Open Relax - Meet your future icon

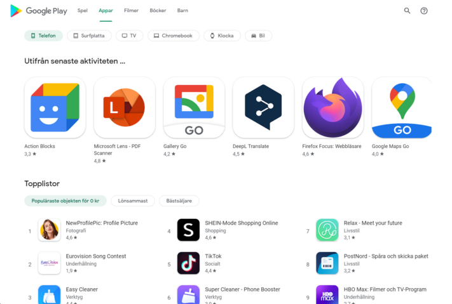tap(327, 230)
